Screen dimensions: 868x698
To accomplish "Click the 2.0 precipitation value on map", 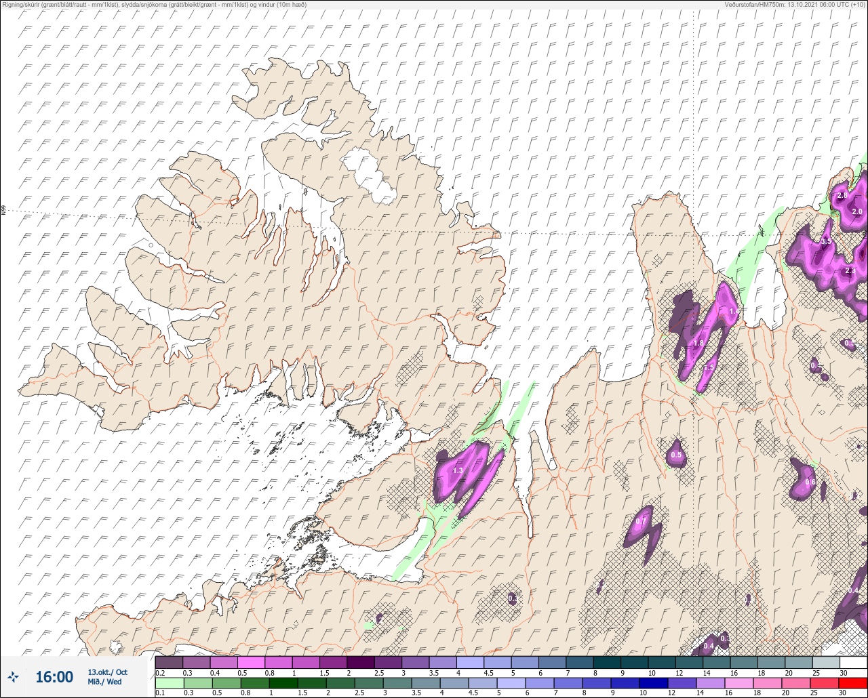I will [857, 211].
